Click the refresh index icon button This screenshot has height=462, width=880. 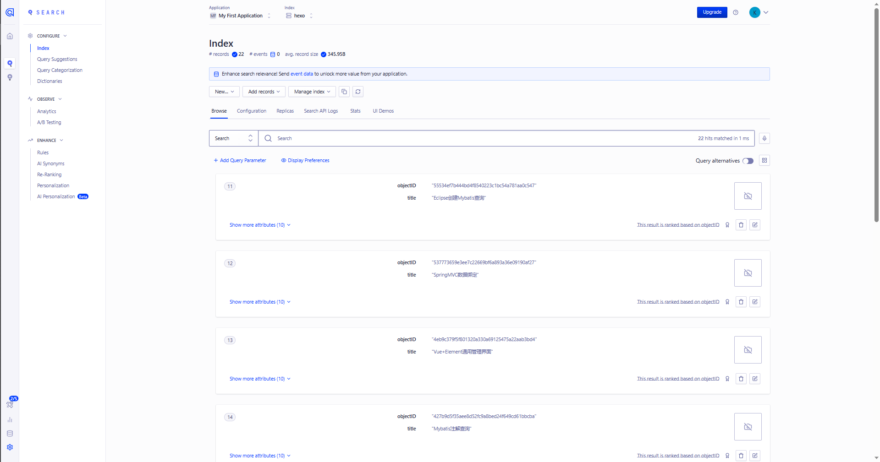tap(358, 92)
